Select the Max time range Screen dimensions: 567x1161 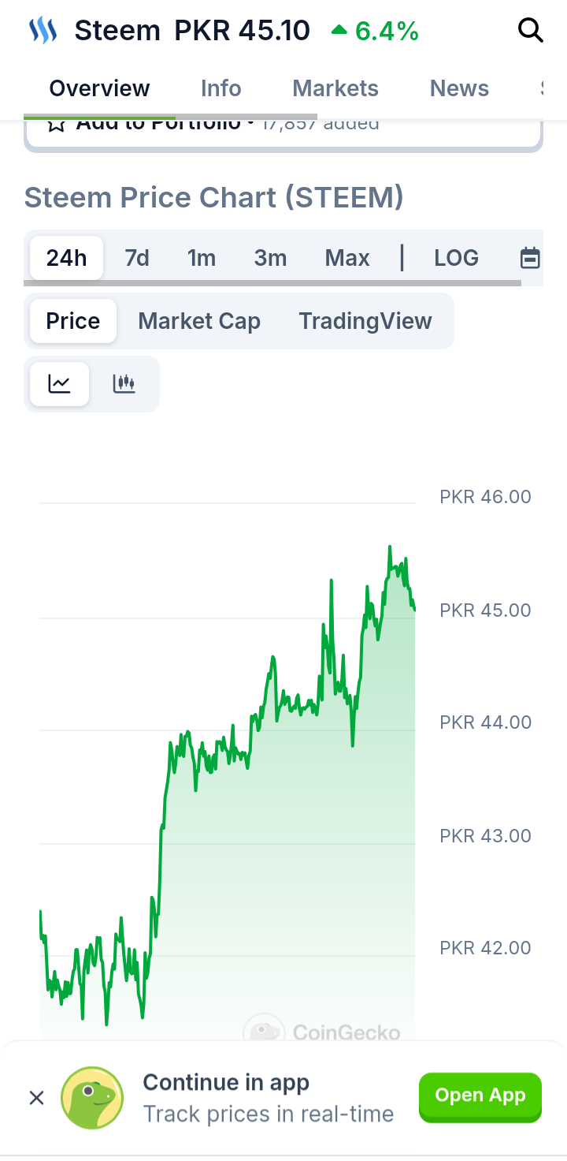click(347, 258)
